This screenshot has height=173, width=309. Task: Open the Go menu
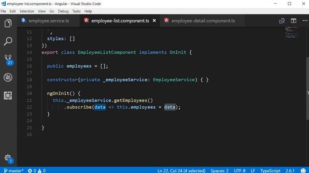pyautogui.click(x=52, y=11)
